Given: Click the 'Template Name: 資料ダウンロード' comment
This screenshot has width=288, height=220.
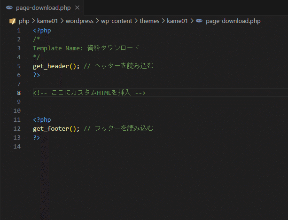Looking at the screenshot, I should [x=86, y=48].
